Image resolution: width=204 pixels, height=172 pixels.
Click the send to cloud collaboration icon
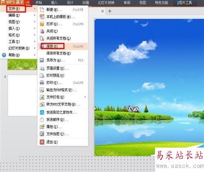(42, 112)
